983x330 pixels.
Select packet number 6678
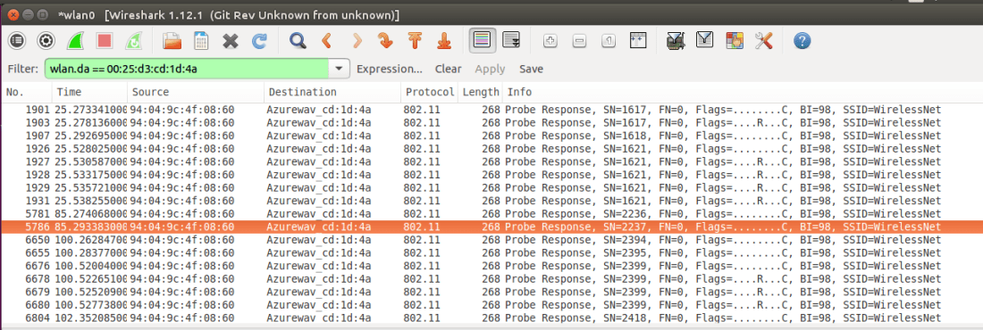pos(491,278)
